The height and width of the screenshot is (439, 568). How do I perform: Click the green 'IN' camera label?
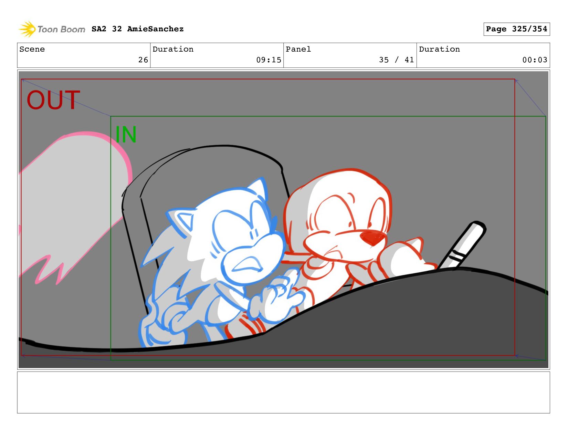[x=126, y=134]
